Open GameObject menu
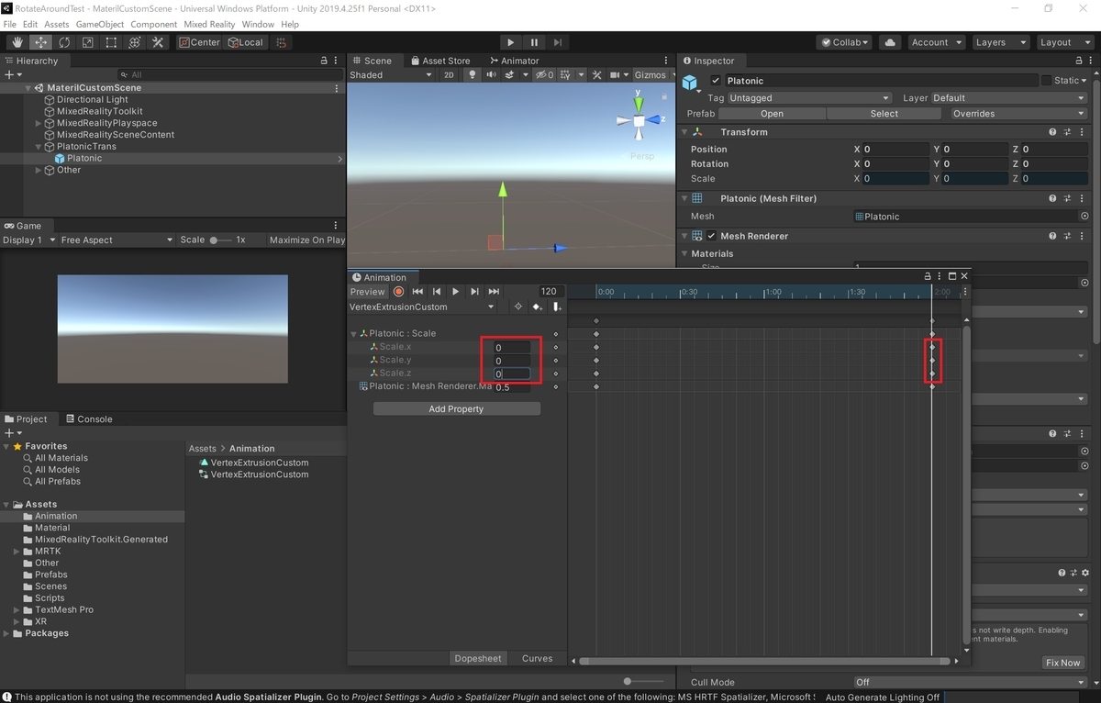Image resolution: width=1101 pixels, height=703 pixels. [100, 24]
